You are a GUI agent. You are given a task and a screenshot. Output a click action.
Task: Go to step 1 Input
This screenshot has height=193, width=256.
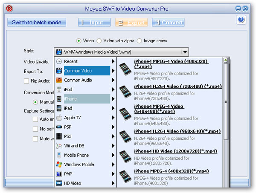(94, 22)
